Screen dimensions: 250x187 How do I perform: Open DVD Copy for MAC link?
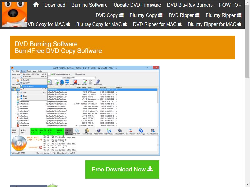coord(47,24)
